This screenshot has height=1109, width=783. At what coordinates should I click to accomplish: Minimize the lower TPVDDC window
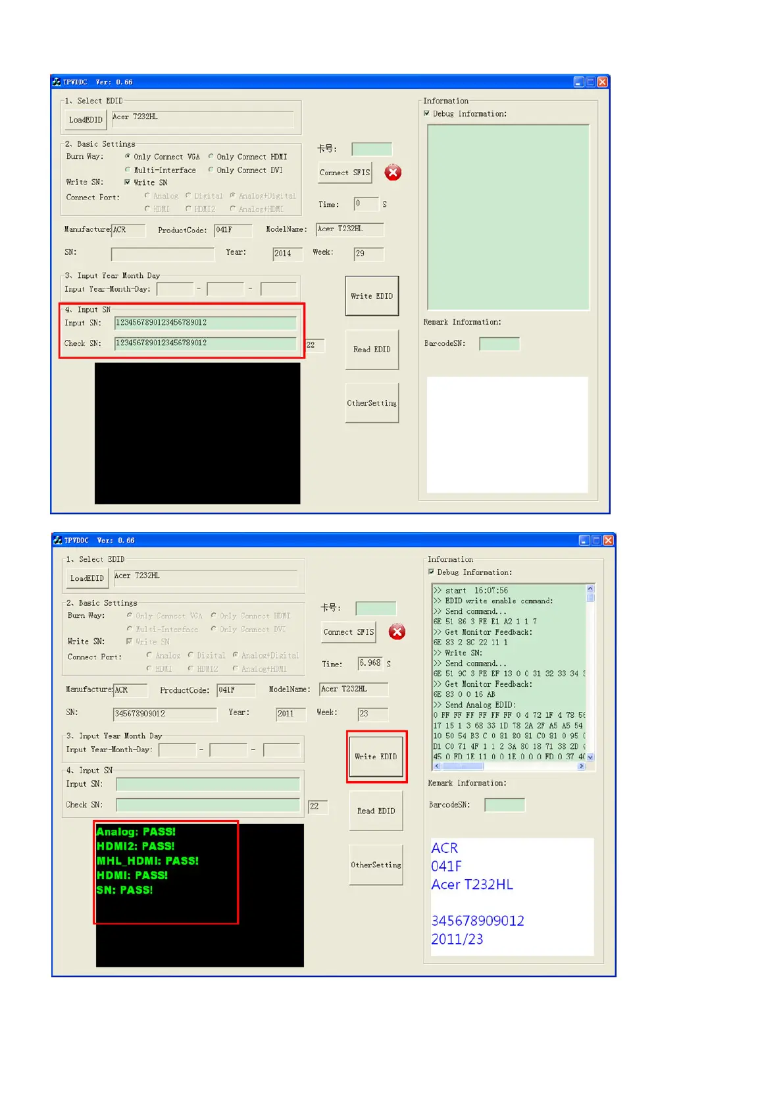pyautogui.click(x=584, y=540)
